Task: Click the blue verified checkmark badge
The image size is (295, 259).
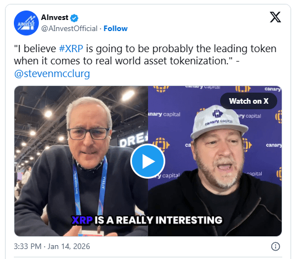Action: (x=74, y=18)
